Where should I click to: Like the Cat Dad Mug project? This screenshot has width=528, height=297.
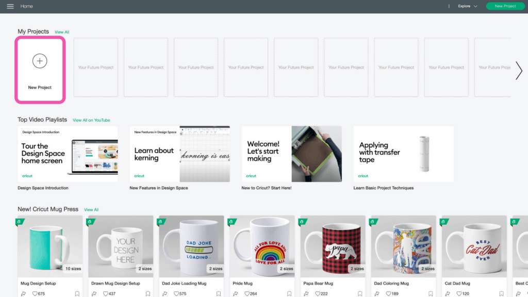pos(459,293)
